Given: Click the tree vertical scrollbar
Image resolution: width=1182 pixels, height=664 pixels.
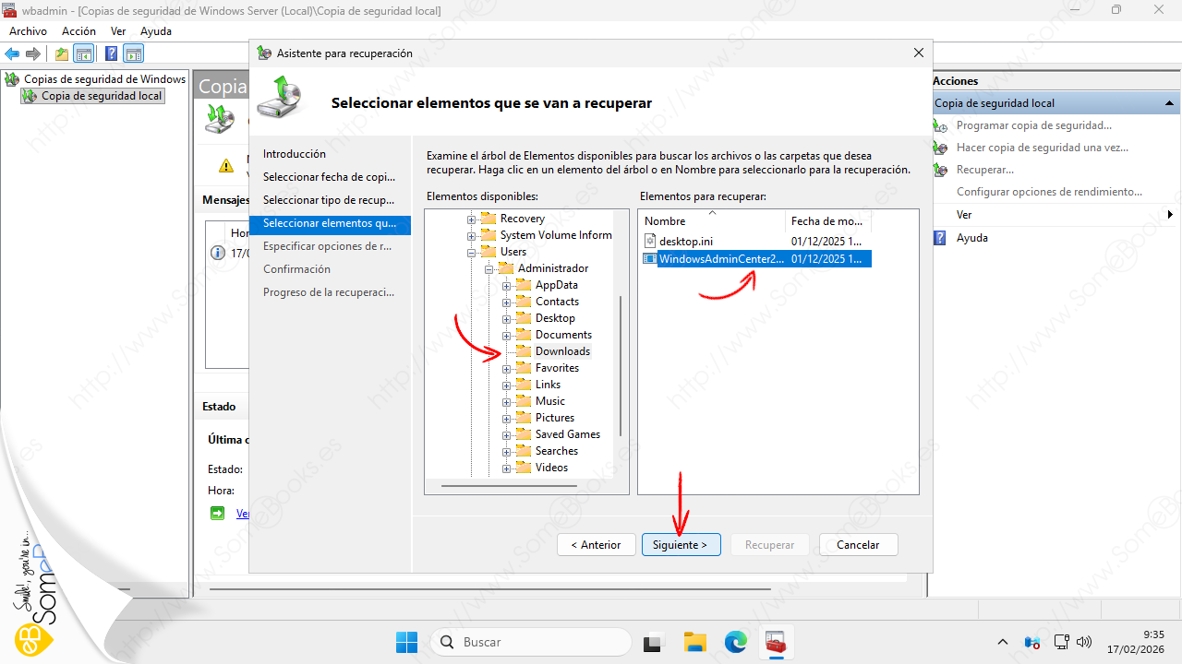Looking at the screenshot, I should pos(621,369).
